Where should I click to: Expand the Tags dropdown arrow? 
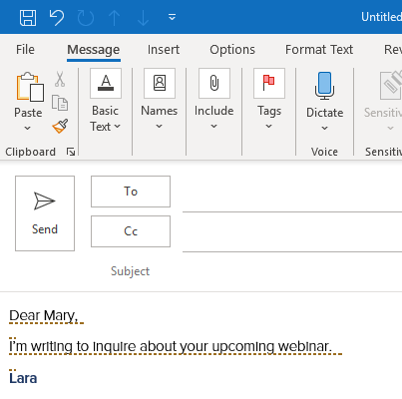coord(268,126)
